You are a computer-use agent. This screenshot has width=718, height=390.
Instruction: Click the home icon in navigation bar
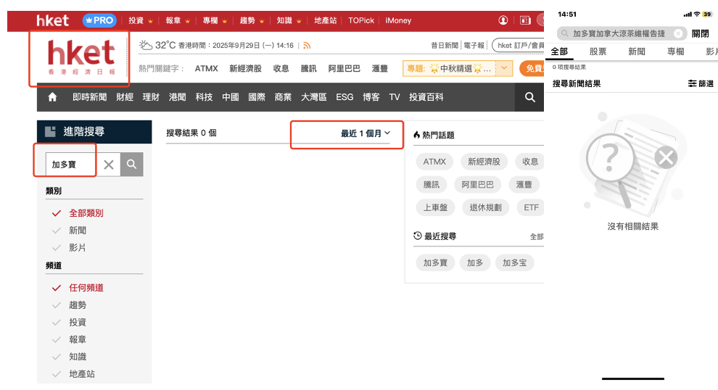[x=52, y=97]
